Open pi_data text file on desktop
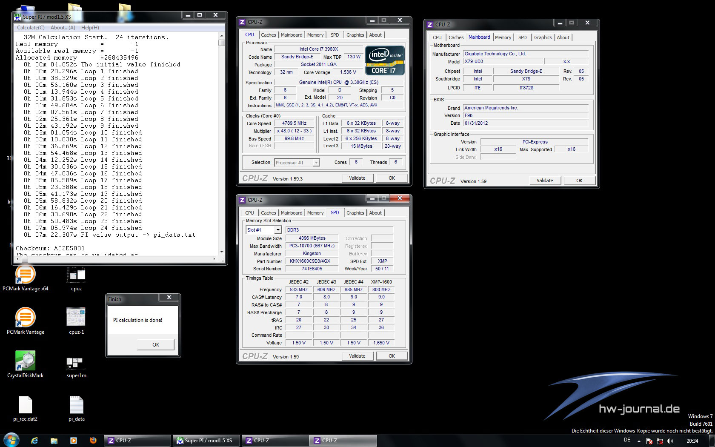This screenshot has height=447, width=715. coord(76,409)
